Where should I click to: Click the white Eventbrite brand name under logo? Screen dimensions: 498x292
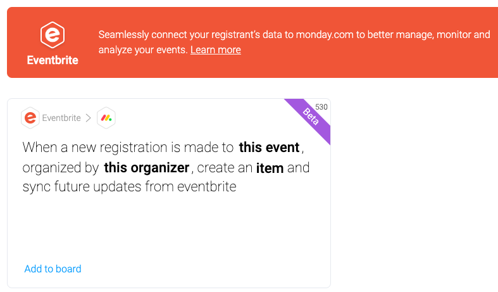[x=53, y=60]
